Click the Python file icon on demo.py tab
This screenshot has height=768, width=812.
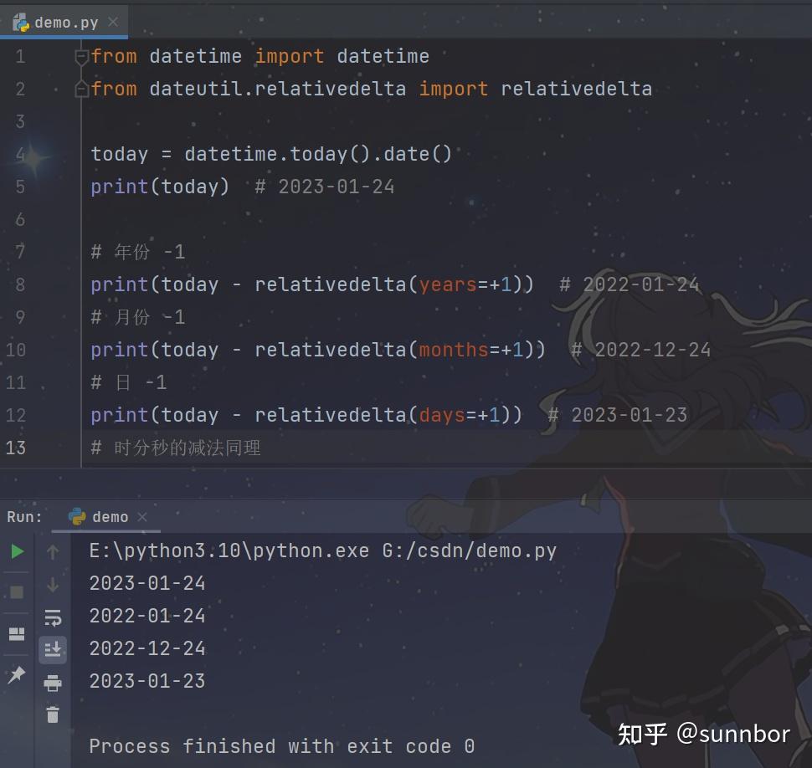coord(21,23)
